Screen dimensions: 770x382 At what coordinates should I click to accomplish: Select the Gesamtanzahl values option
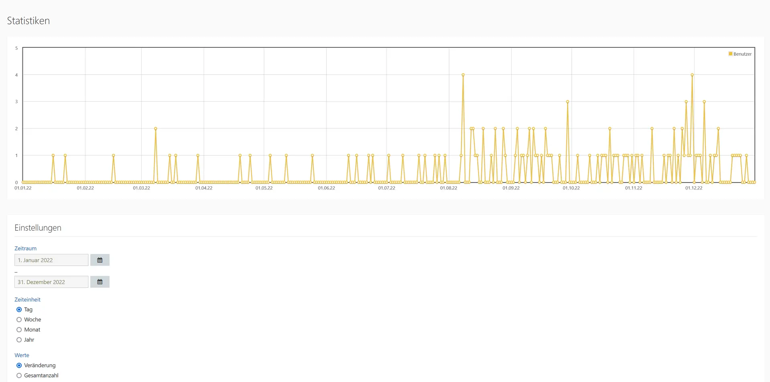coord(19,375)
